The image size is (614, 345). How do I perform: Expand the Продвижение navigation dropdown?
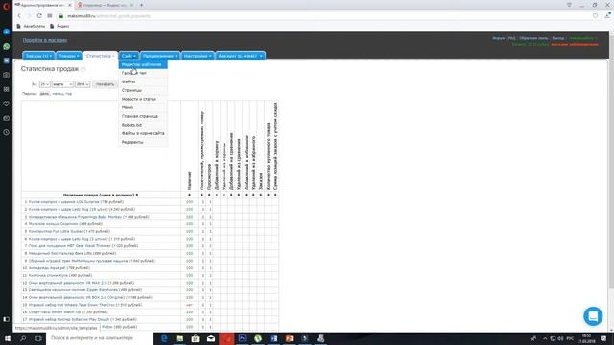coord(160,56)
